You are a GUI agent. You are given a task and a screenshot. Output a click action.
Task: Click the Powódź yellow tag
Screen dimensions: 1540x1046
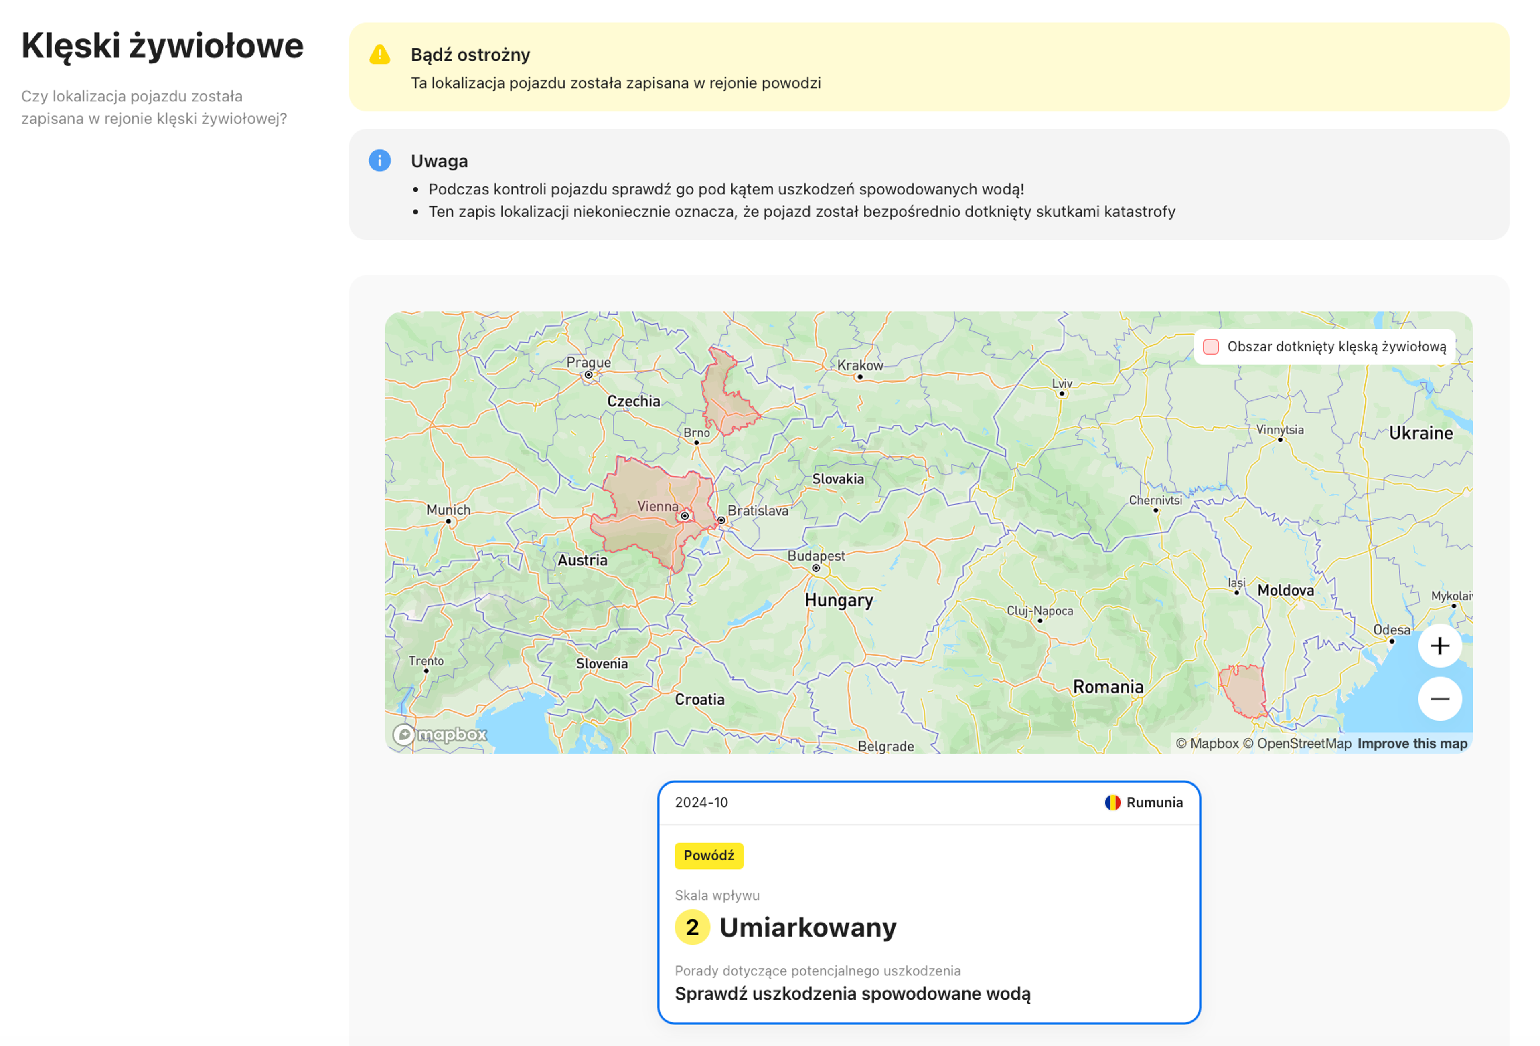[708, 855]
